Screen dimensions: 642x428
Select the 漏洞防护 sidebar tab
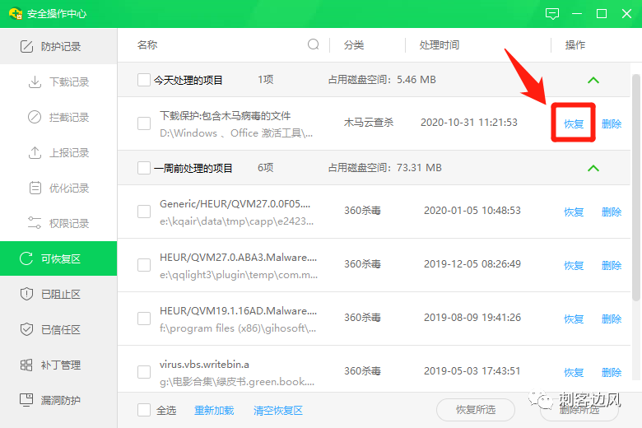click(x=58, y=400)
